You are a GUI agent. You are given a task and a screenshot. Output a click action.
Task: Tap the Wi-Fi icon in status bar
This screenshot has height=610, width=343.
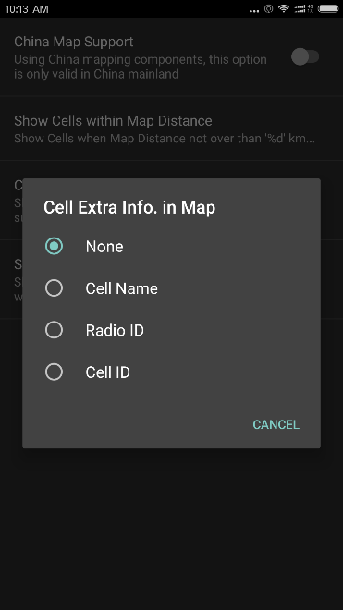pyautogui.click(x=284, y=8)
